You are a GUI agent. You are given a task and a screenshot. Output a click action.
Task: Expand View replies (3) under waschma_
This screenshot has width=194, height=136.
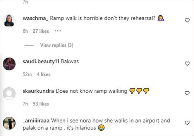pos(57,45)
